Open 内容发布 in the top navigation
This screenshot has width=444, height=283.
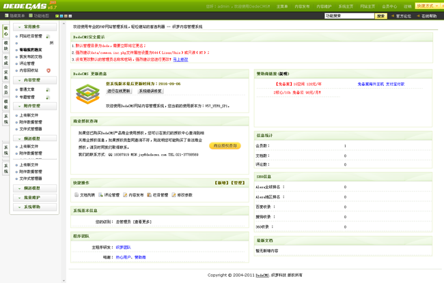[302, 6]
